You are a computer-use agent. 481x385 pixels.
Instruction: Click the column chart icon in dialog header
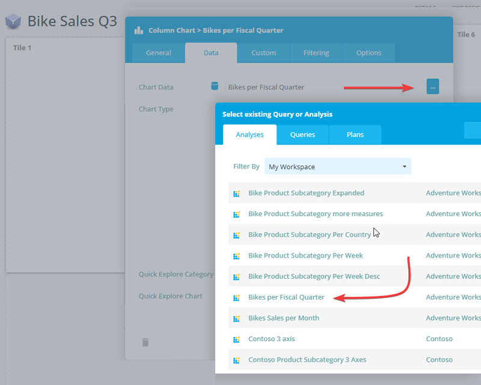tap(139, 30)
